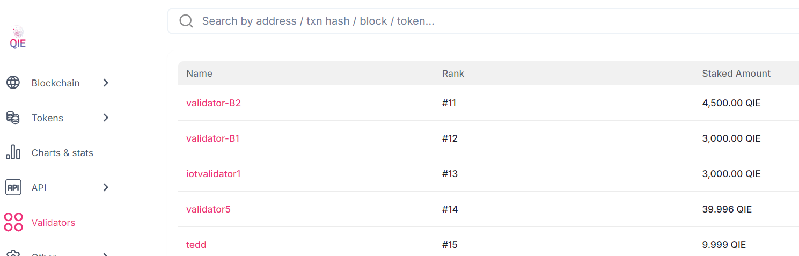Screen dimensions: 799x256
Task: Expand the Blockchain submenu chevron
Action: pos(106,83)
